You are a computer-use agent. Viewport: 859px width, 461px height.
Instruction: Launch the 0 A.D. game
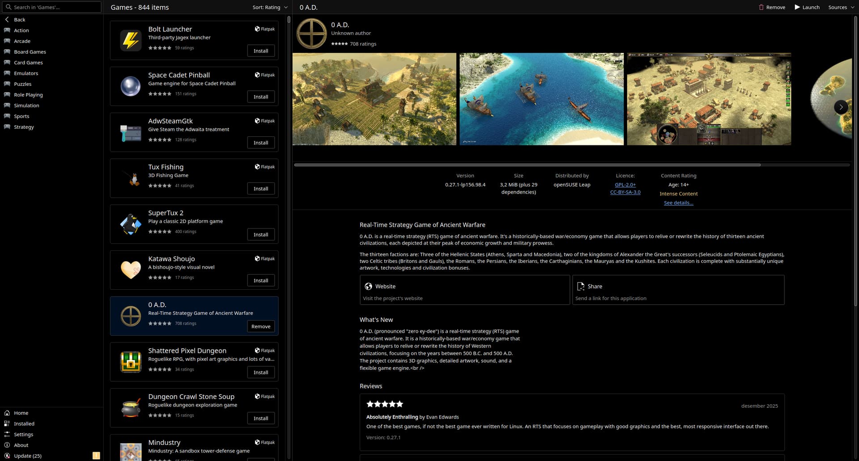click(807, 7)
